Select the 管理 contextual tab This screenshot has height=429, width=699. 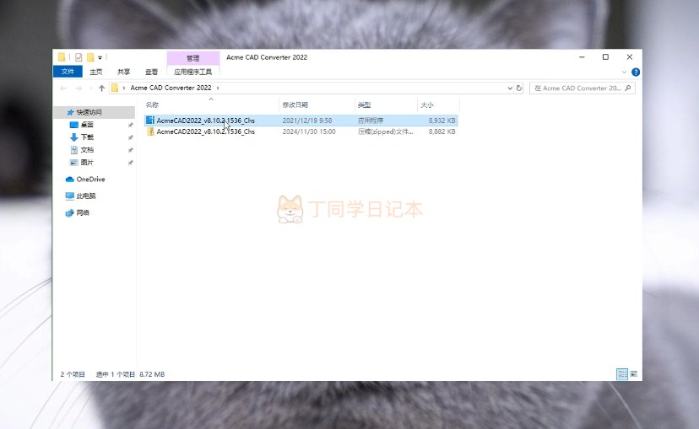(x=193, y=58)
